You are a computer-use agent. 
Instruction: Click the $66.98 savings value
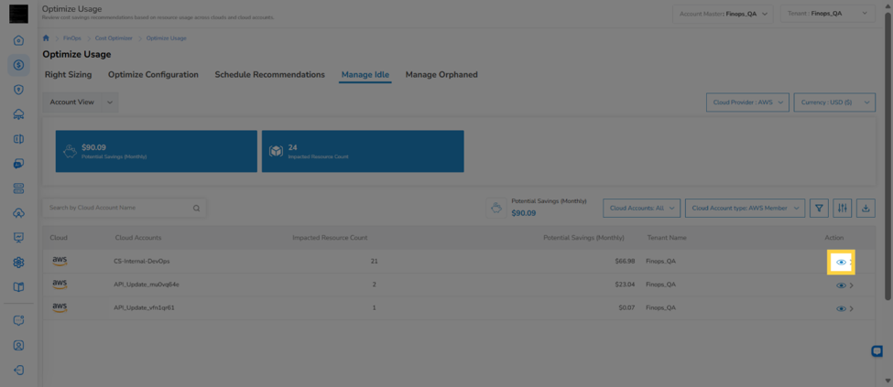coord(625,262)
